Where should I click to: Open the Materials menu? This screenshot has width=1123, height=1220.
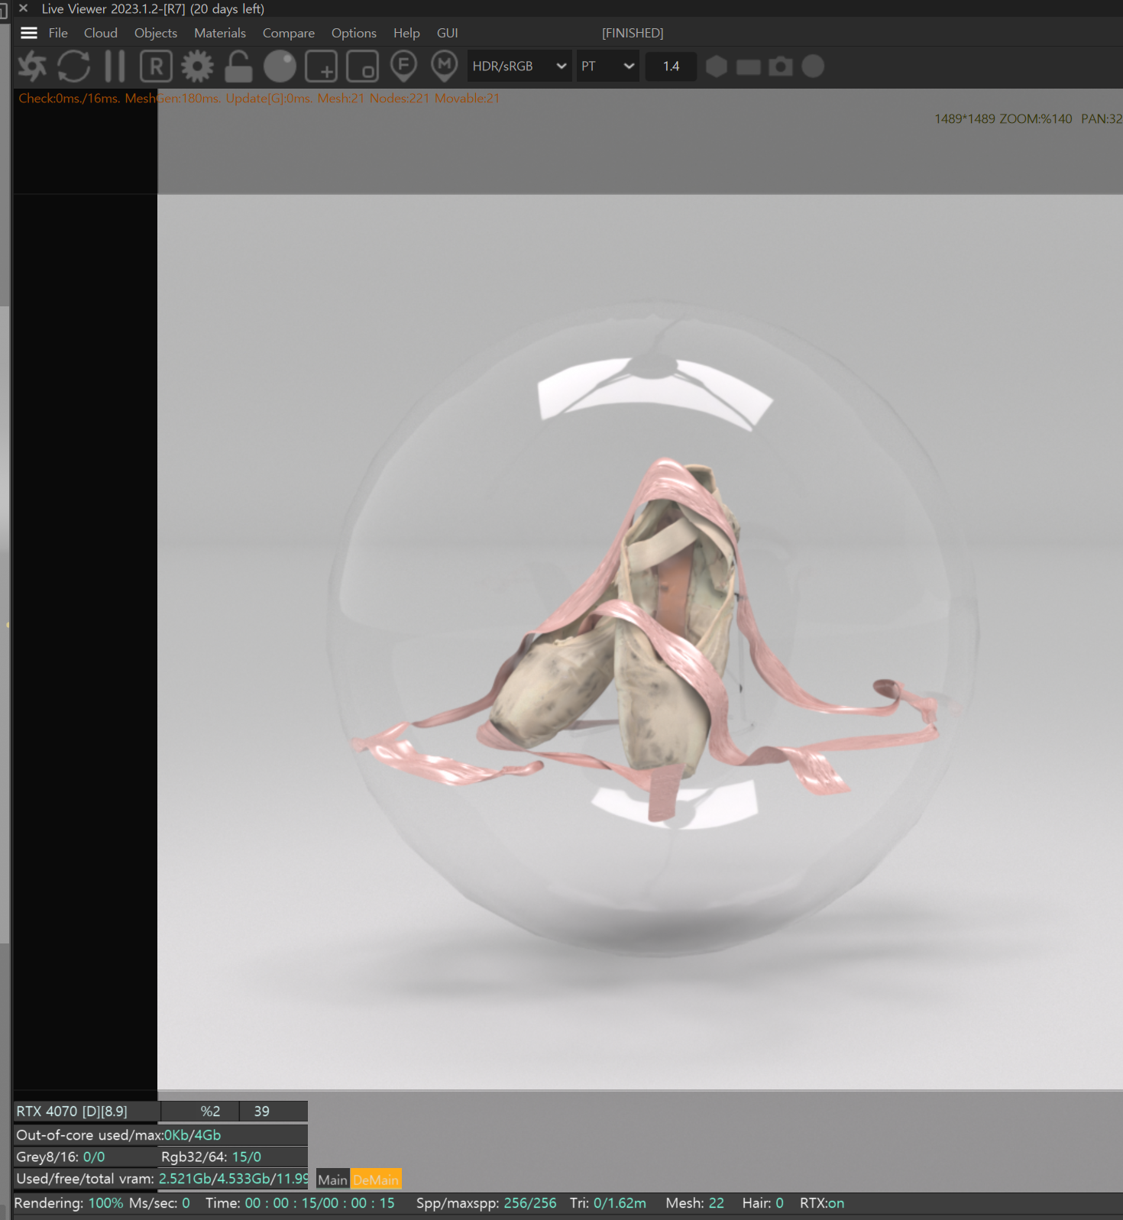point(220,33)
